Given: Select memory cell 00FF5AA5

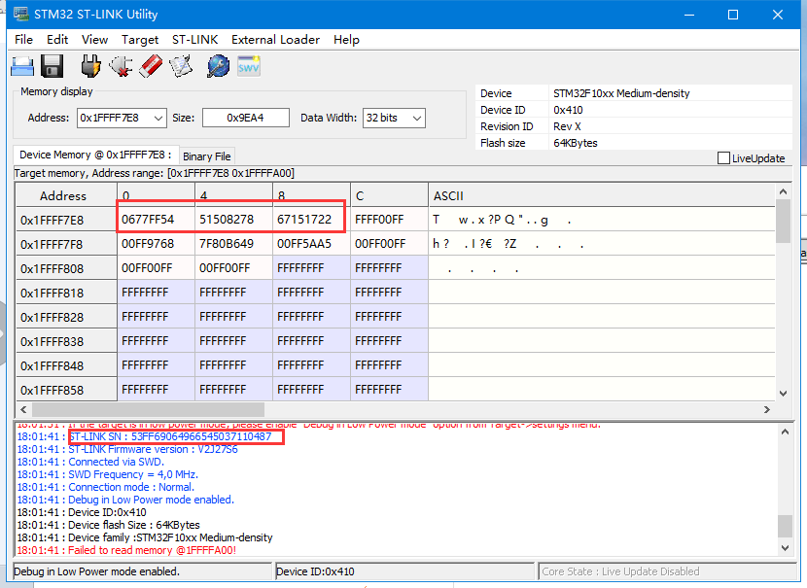Looking at the screenshot, I should click(311, 244).
